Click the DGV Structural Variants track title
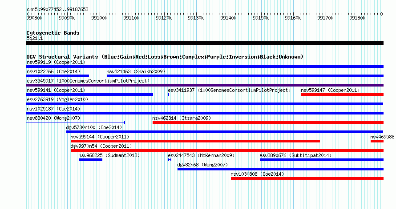396x209 pixels. 165,57
